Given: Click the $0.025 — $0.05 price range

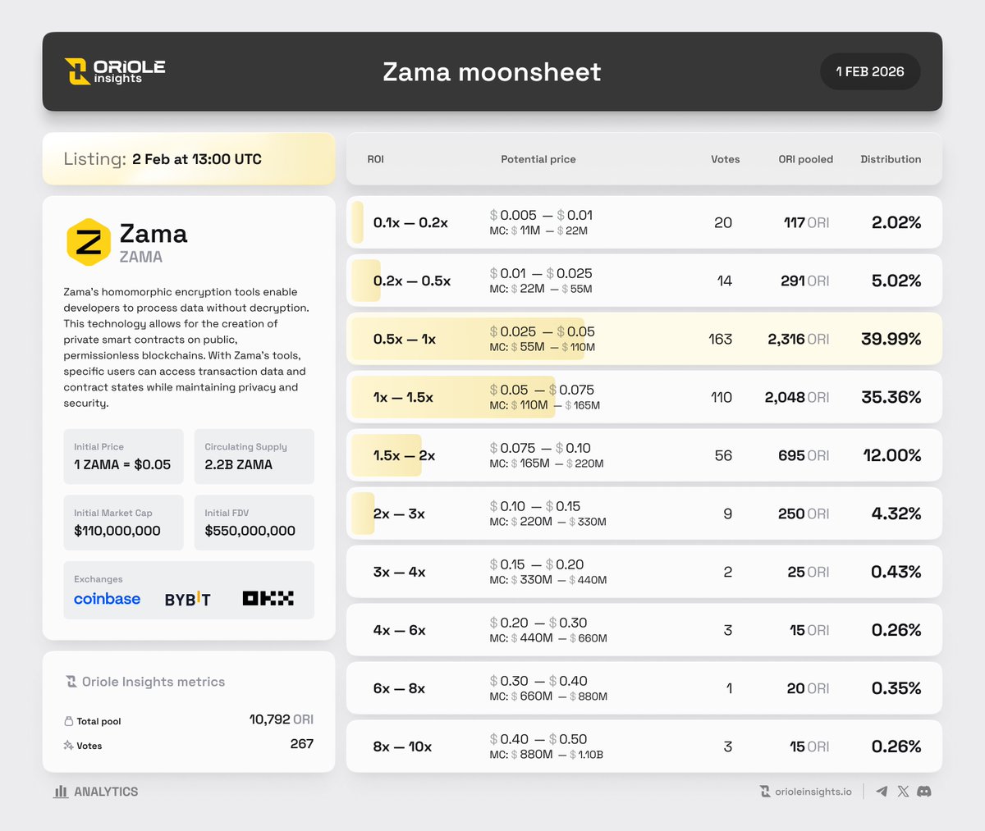Looking at the screenshot, I should pos(543,331).
